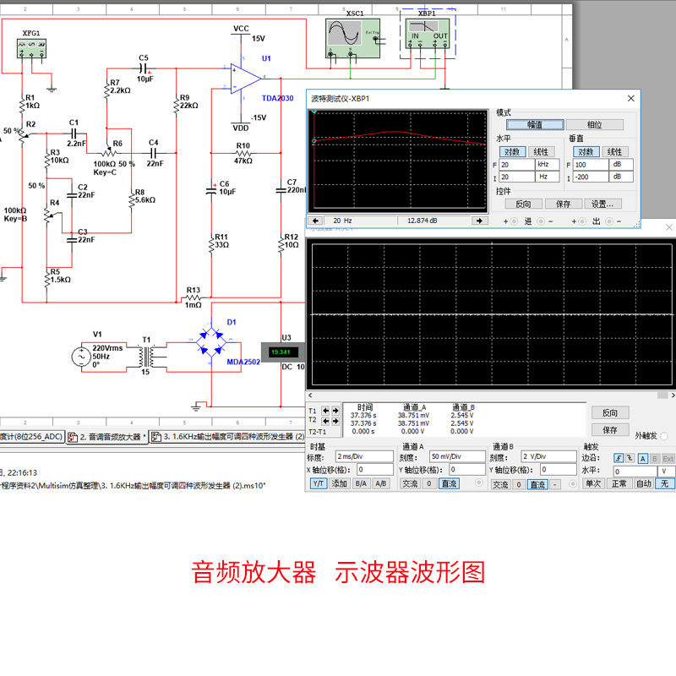The height and width of the screenshot is (676, 676).
Task: Click plus control next to 进 on Bode plotter
Action: [505, 221]
